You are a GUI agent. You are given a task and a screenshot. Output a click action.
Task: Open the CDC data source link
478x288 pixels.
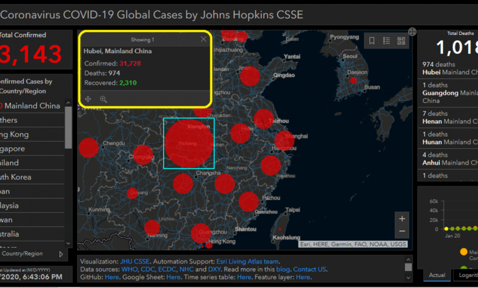click(x=148, y=270)
